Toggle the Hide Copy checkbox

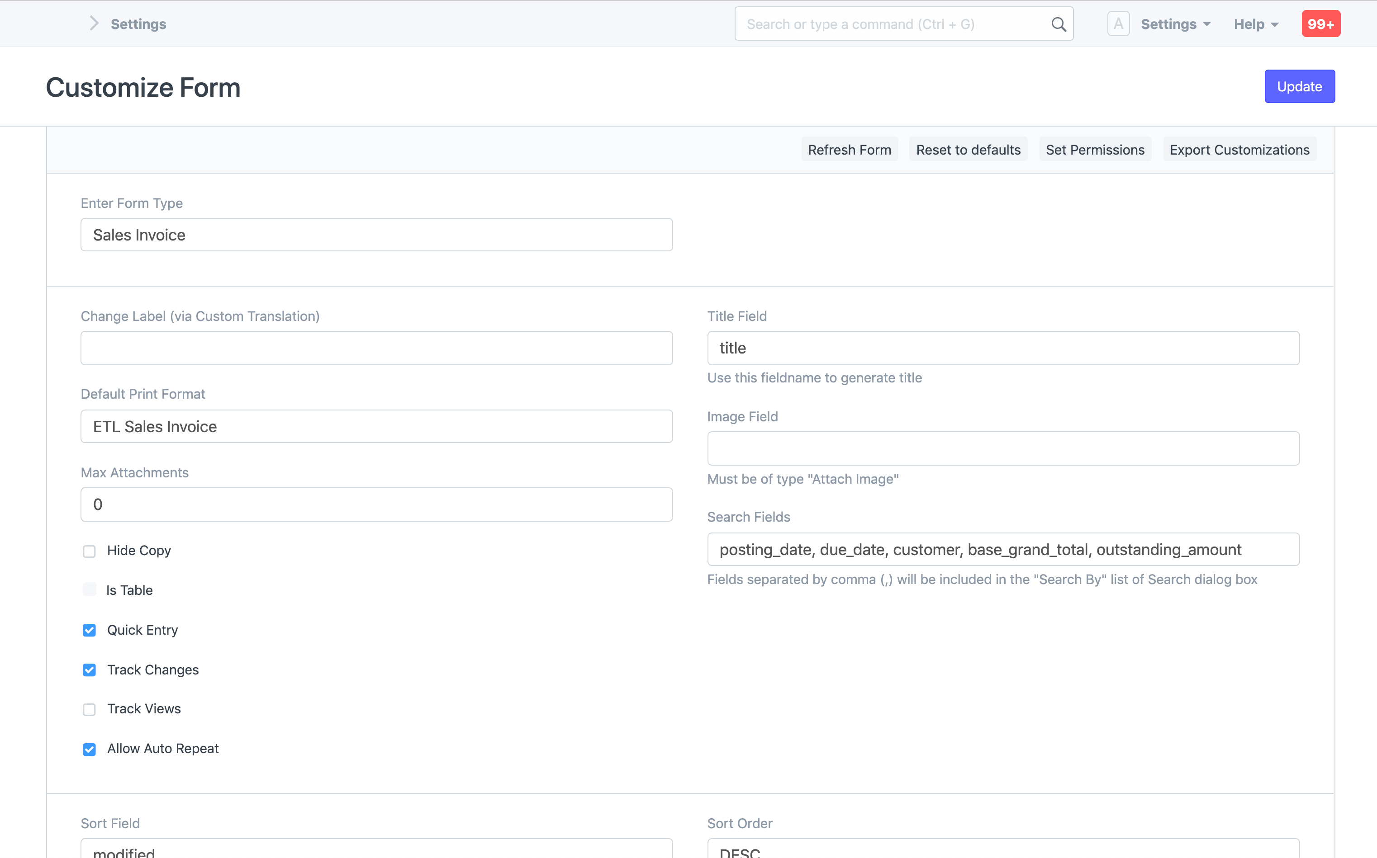click(x=89, y=551)
